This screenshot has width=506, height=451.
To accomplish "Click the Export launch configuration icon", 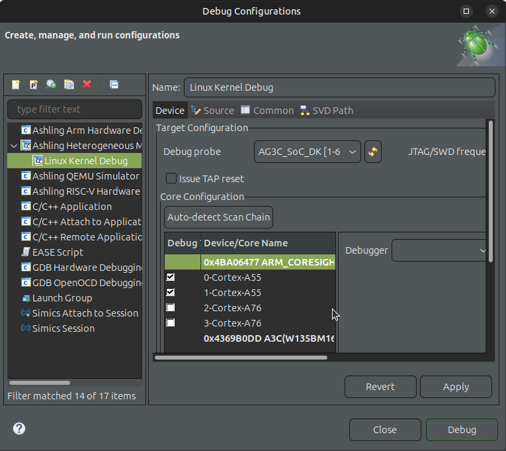I will click(x=52, y=84).
